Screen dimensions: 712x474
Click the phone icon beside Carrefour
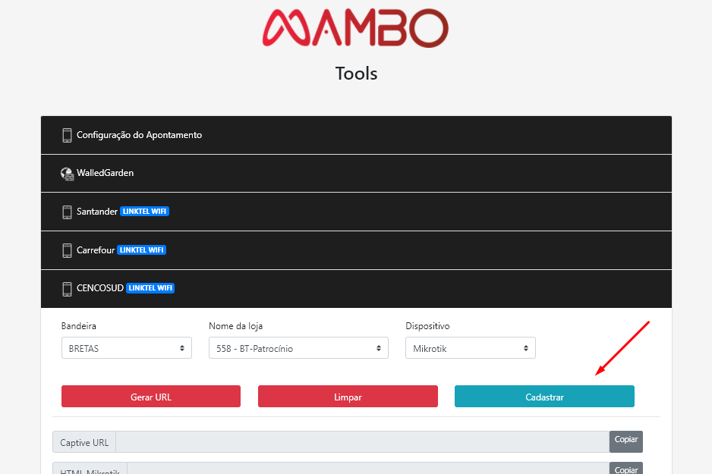(68, 250)
